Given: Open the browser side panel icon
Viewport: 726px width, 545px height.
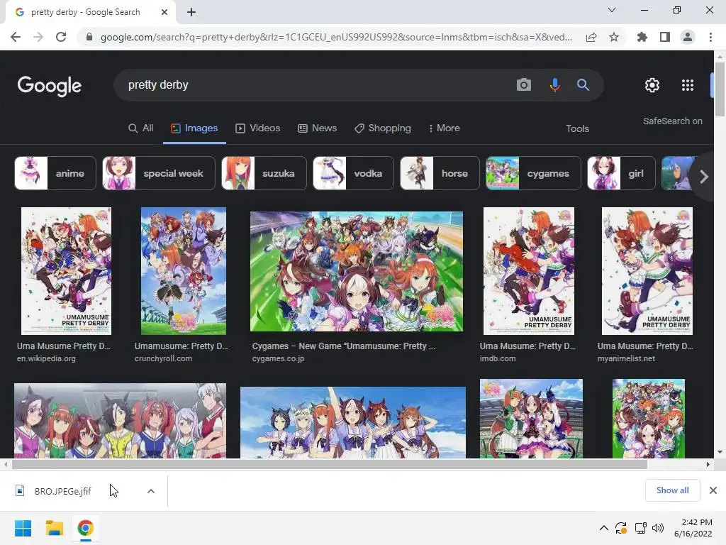Looking at the screenshot, I should (x=665, y=37).
